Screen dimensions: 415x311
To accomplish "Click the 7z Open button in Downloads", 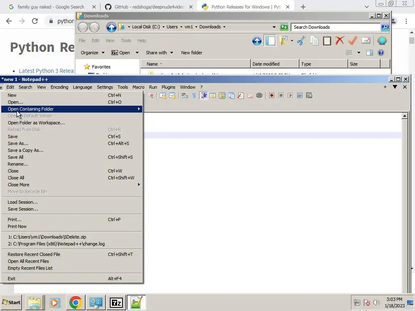I will [121, 53].
